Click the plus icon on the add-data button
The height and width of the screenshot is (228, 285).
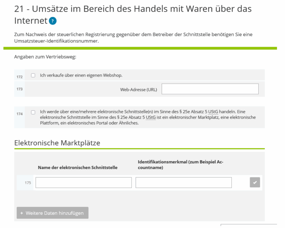pos(22,213)
